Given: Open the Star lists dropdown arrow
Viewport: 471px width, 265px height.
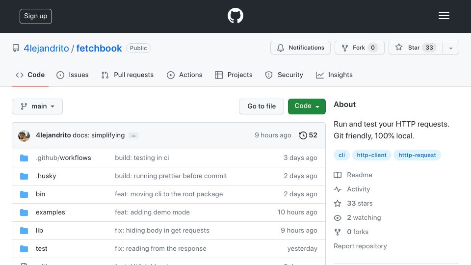Looking at the screenshot, I should [x=450, y=48].
